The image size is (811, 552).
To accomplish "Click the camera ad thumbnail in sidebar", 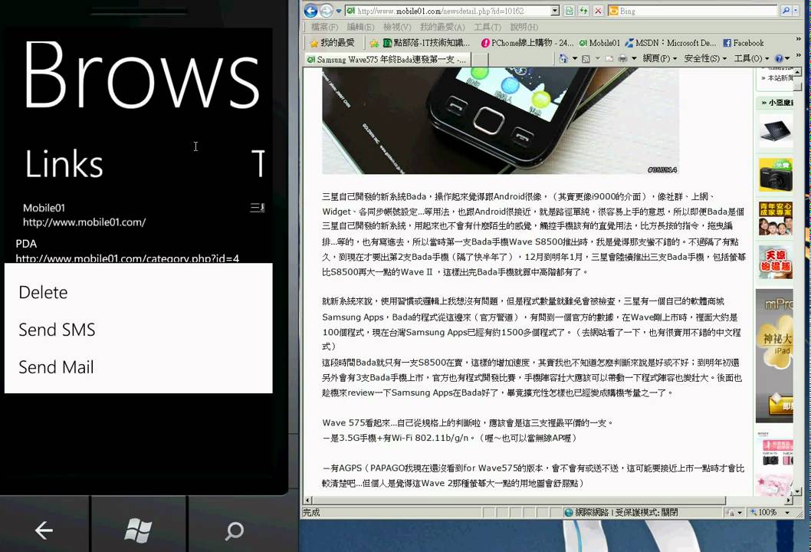I will coord(775,176).
